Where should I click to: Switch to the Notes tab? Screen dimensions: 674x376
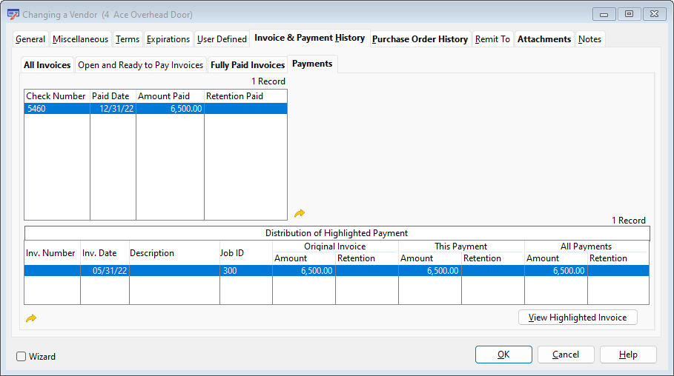pyautogui.click(x=589, y=39)
